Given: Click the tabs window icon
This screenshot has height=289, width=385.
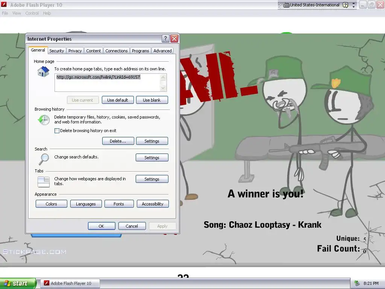Looking at the screenshot, I should 44,182.
